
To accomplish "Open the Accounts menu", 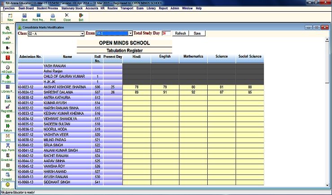I will 105,9.
